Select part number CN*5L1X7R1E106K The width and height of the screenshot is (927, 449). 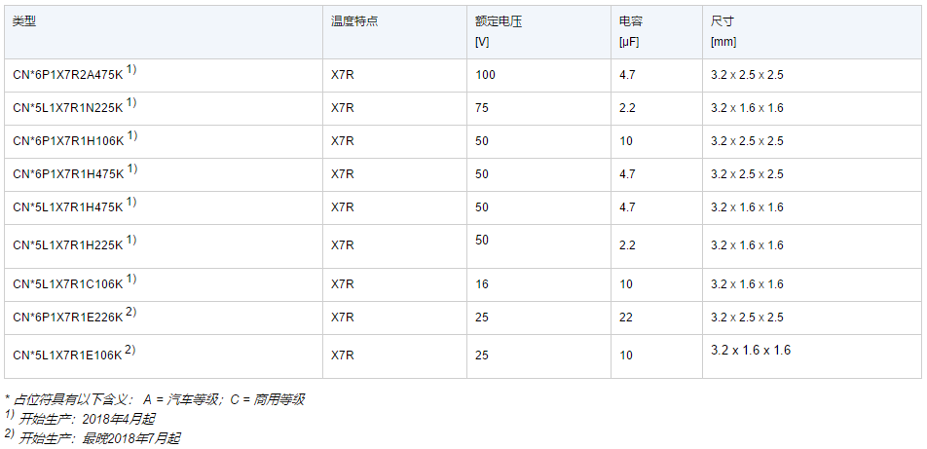68,355
